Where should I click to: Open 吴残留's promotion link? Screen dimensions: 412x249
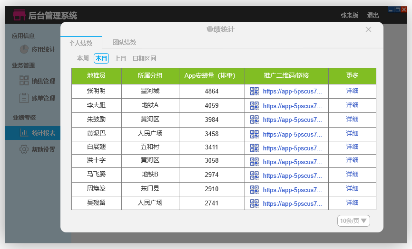[x=292, y=203]
